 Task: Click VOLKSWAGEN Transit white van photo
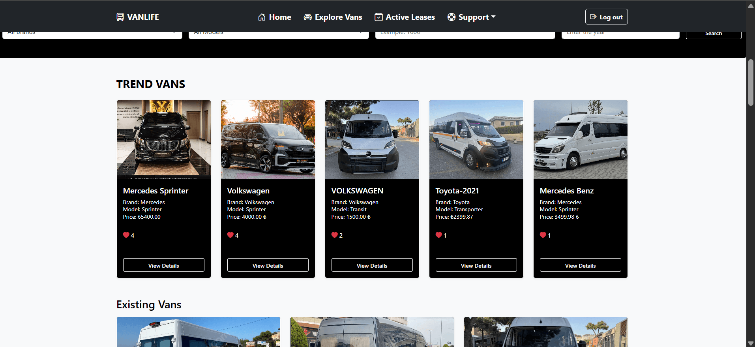pos(372,140)
